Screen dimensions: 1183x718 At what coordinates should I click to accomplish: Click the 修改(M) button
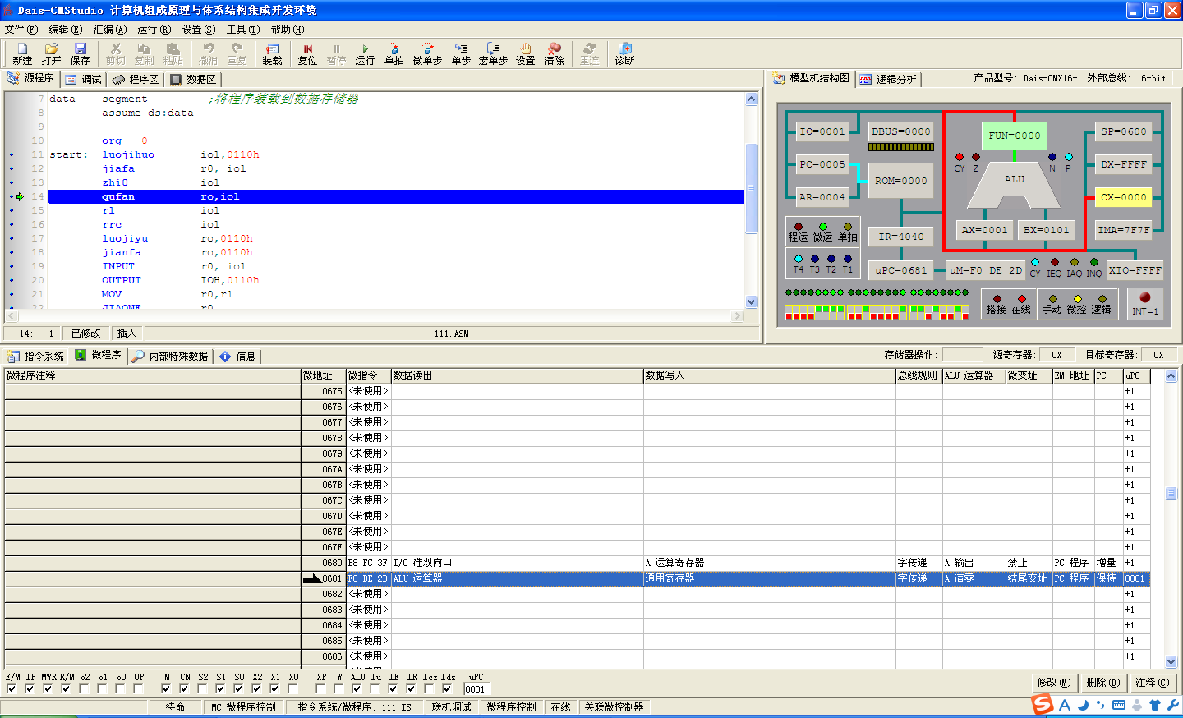1053,682
